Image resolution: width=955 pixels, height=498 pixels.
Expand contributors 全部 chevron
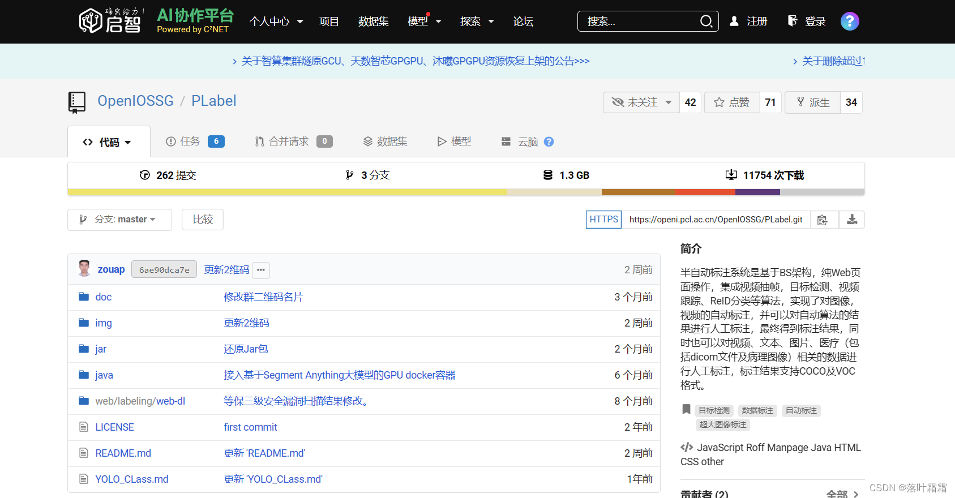[x=856, y=494]
